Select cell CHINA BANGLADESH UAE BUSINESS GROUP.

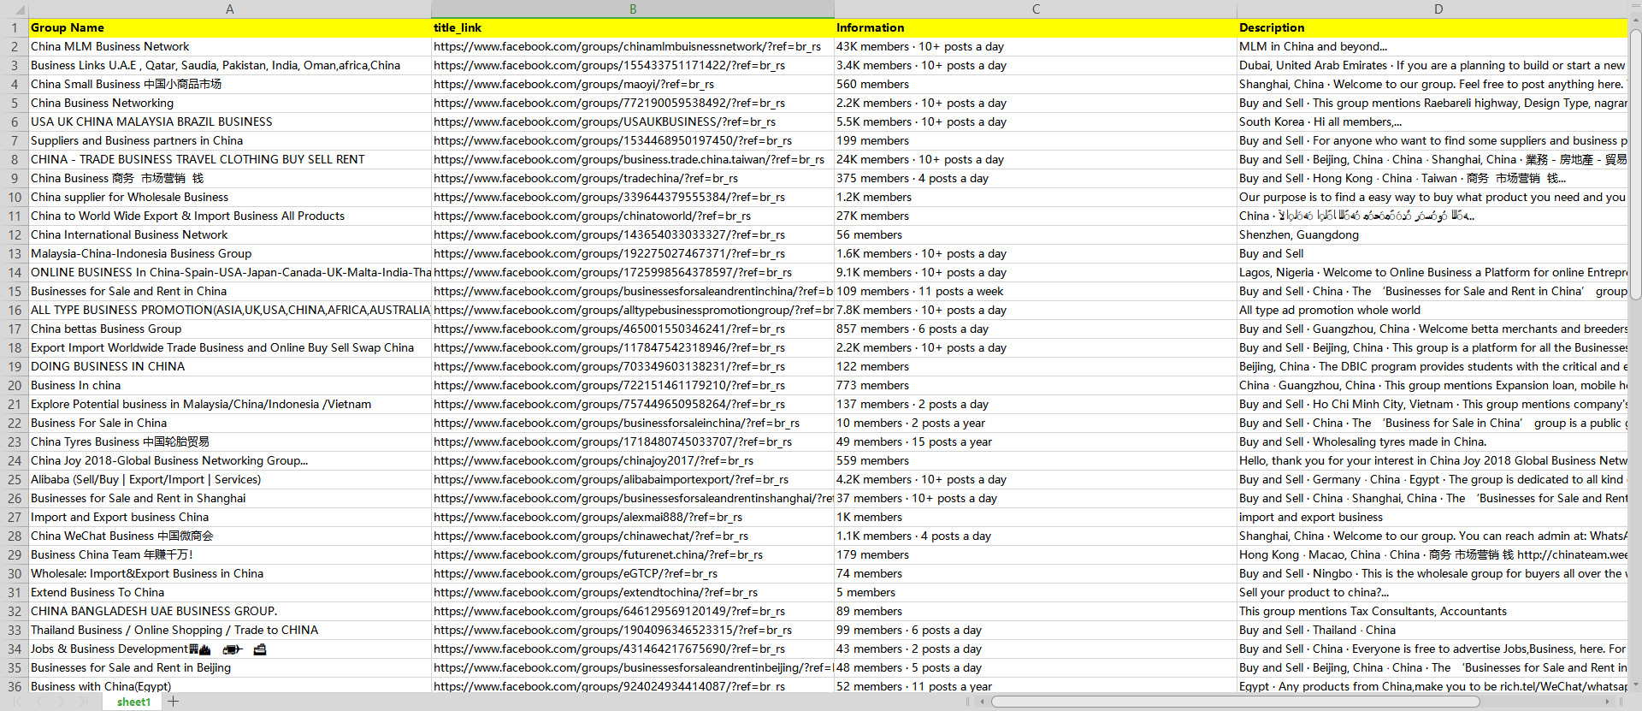click(230, 611)
